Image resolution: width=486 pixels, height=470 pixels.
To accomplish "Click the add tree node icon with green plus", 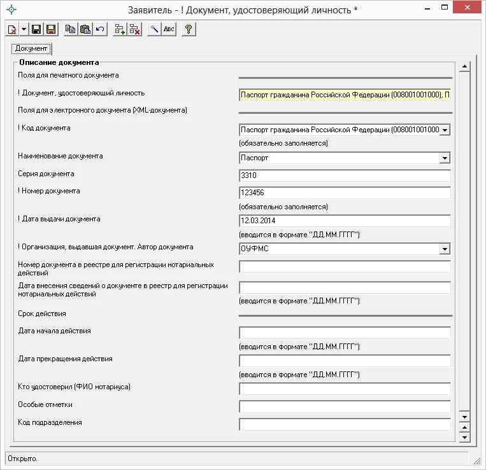I will tap(120, 29).
